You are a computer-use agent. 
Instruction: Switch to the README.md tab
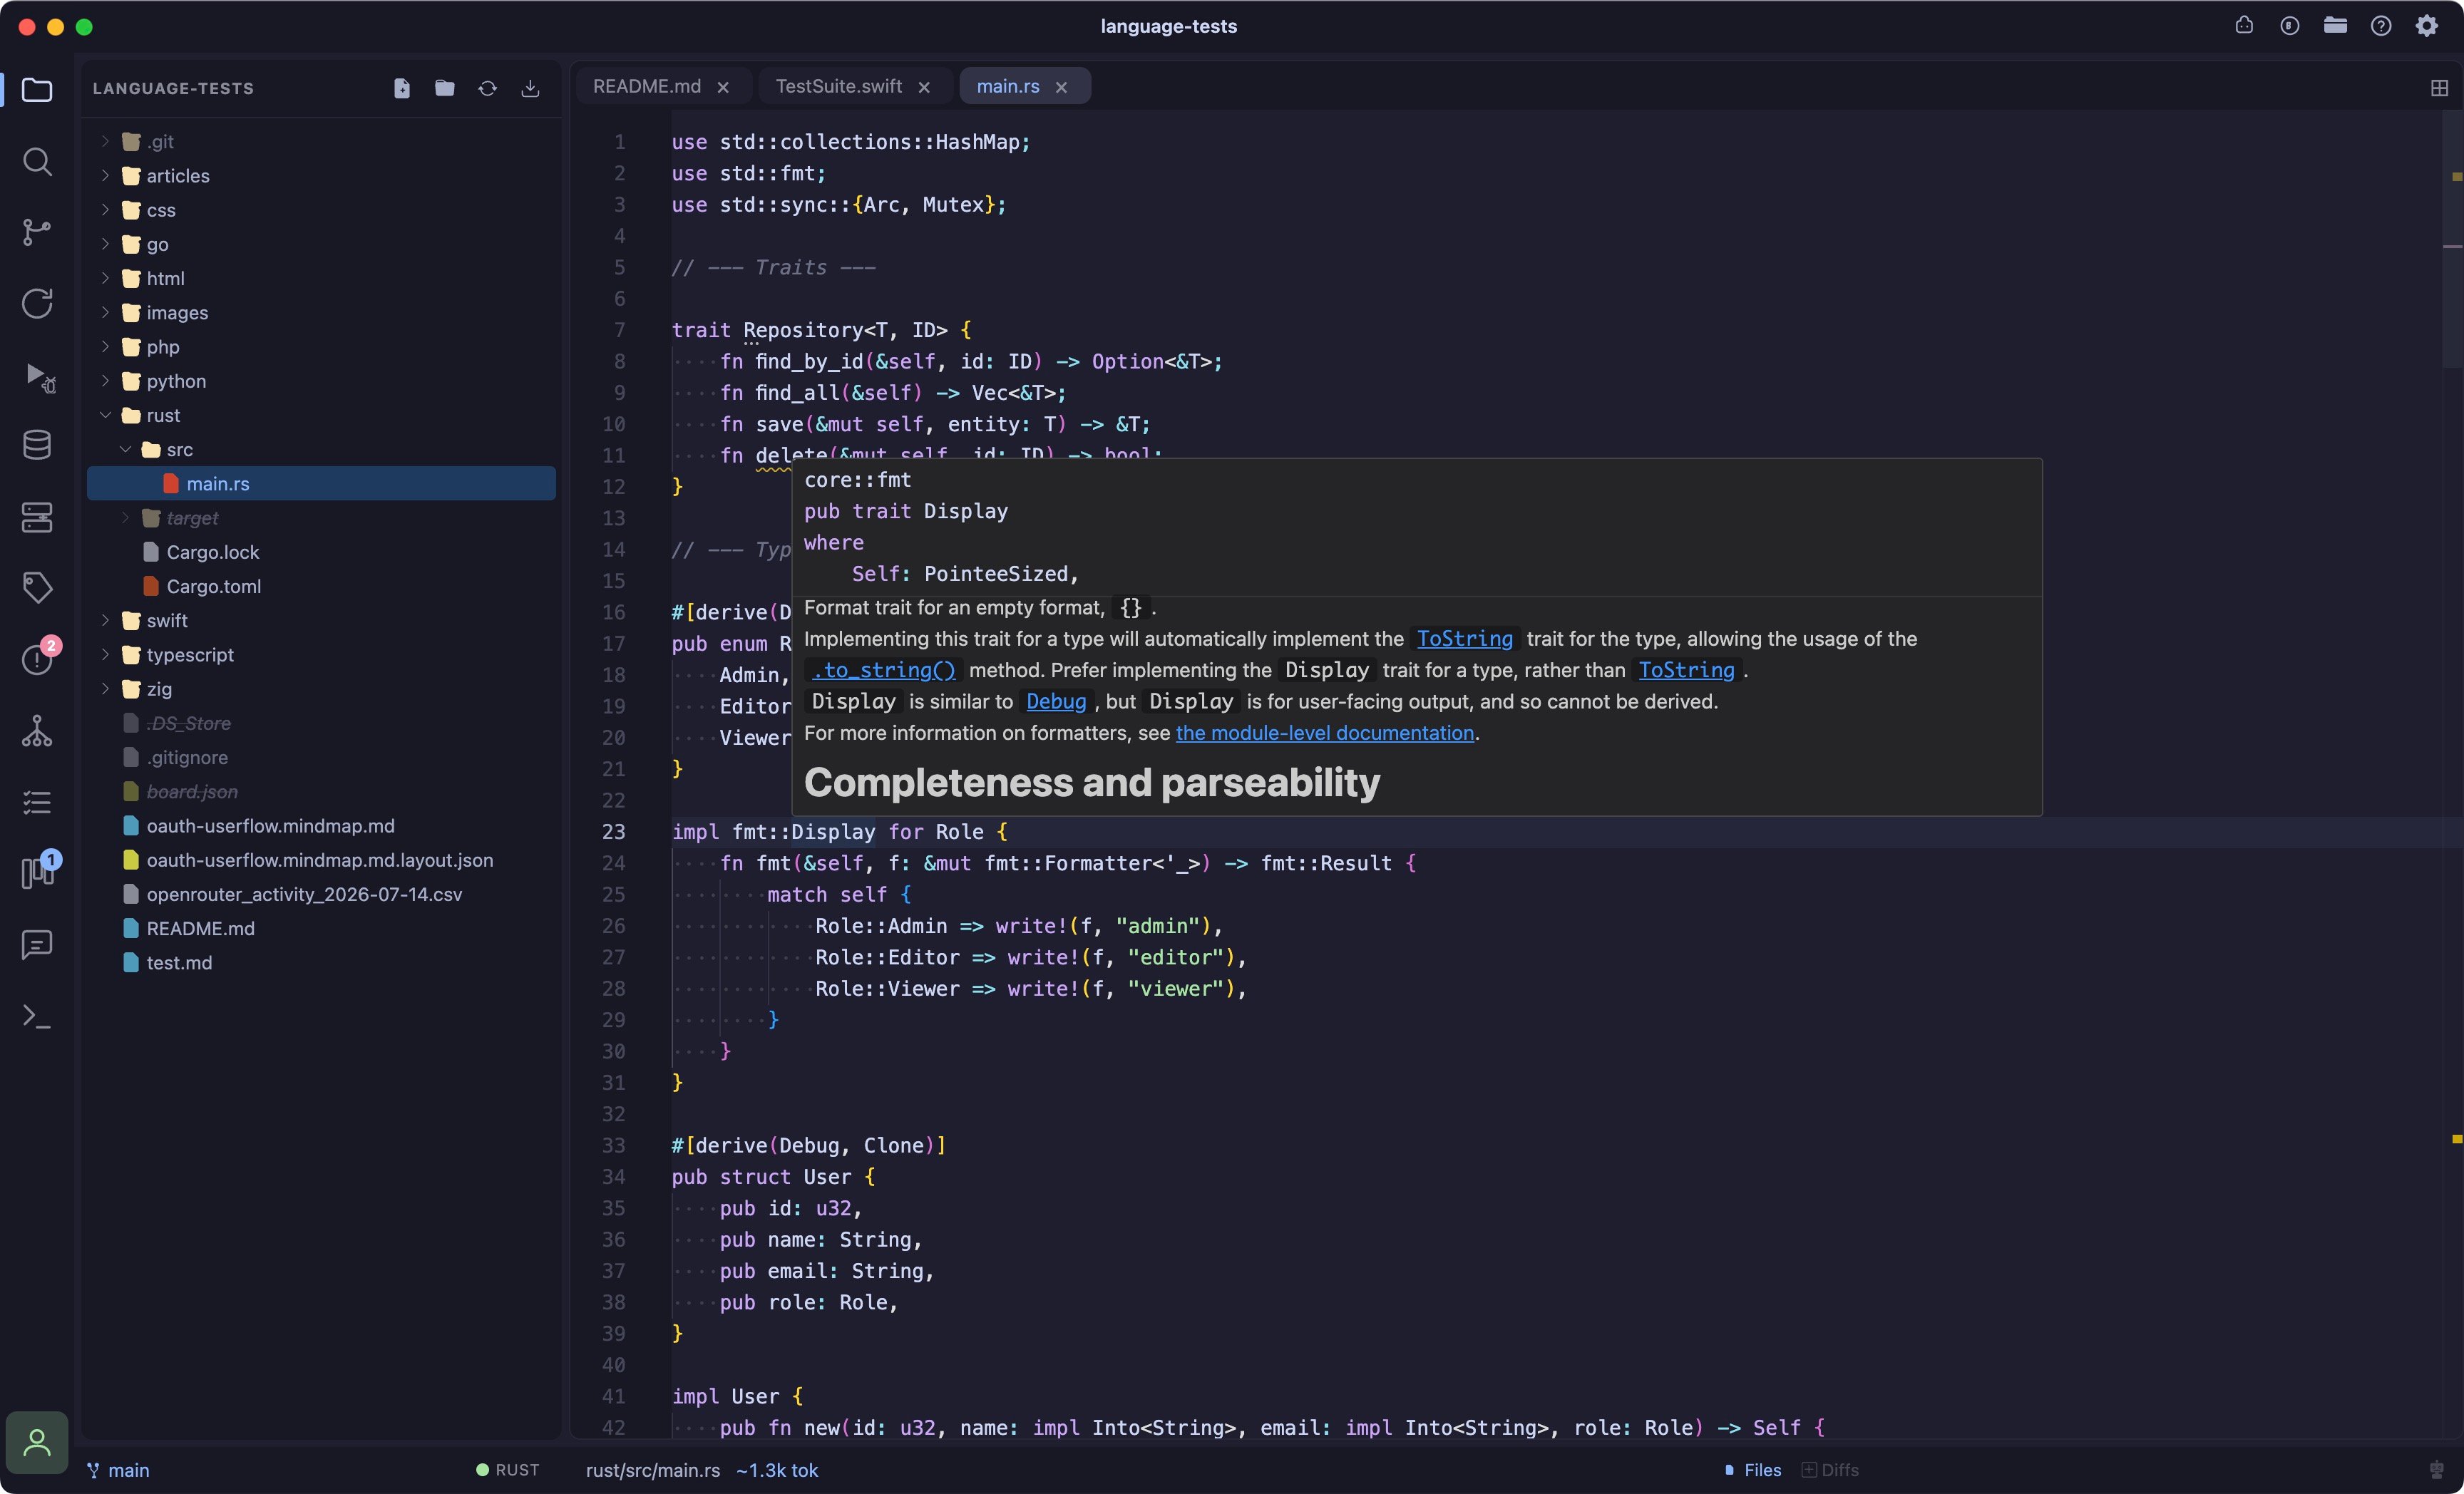647,86
